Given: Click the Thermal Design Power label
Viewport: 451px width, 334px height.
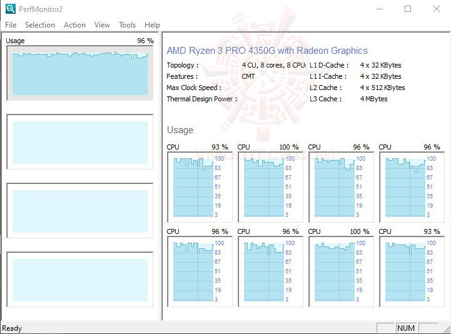Looking at the screenshot, I should [202, 99].
